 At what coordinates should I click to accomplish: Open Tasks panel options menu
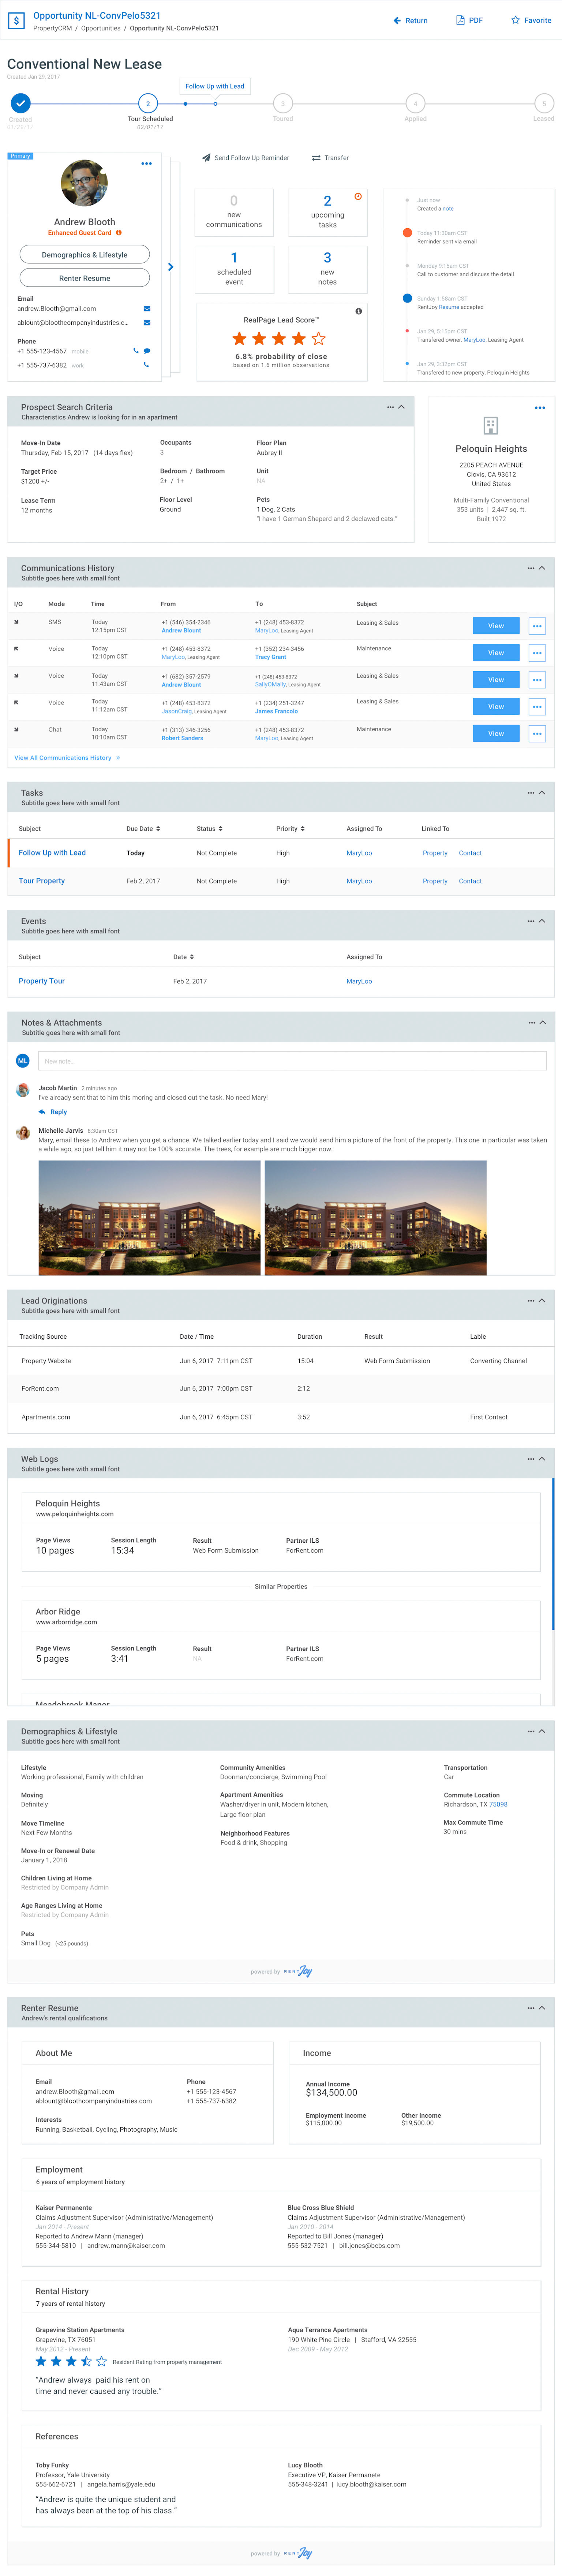531,793
